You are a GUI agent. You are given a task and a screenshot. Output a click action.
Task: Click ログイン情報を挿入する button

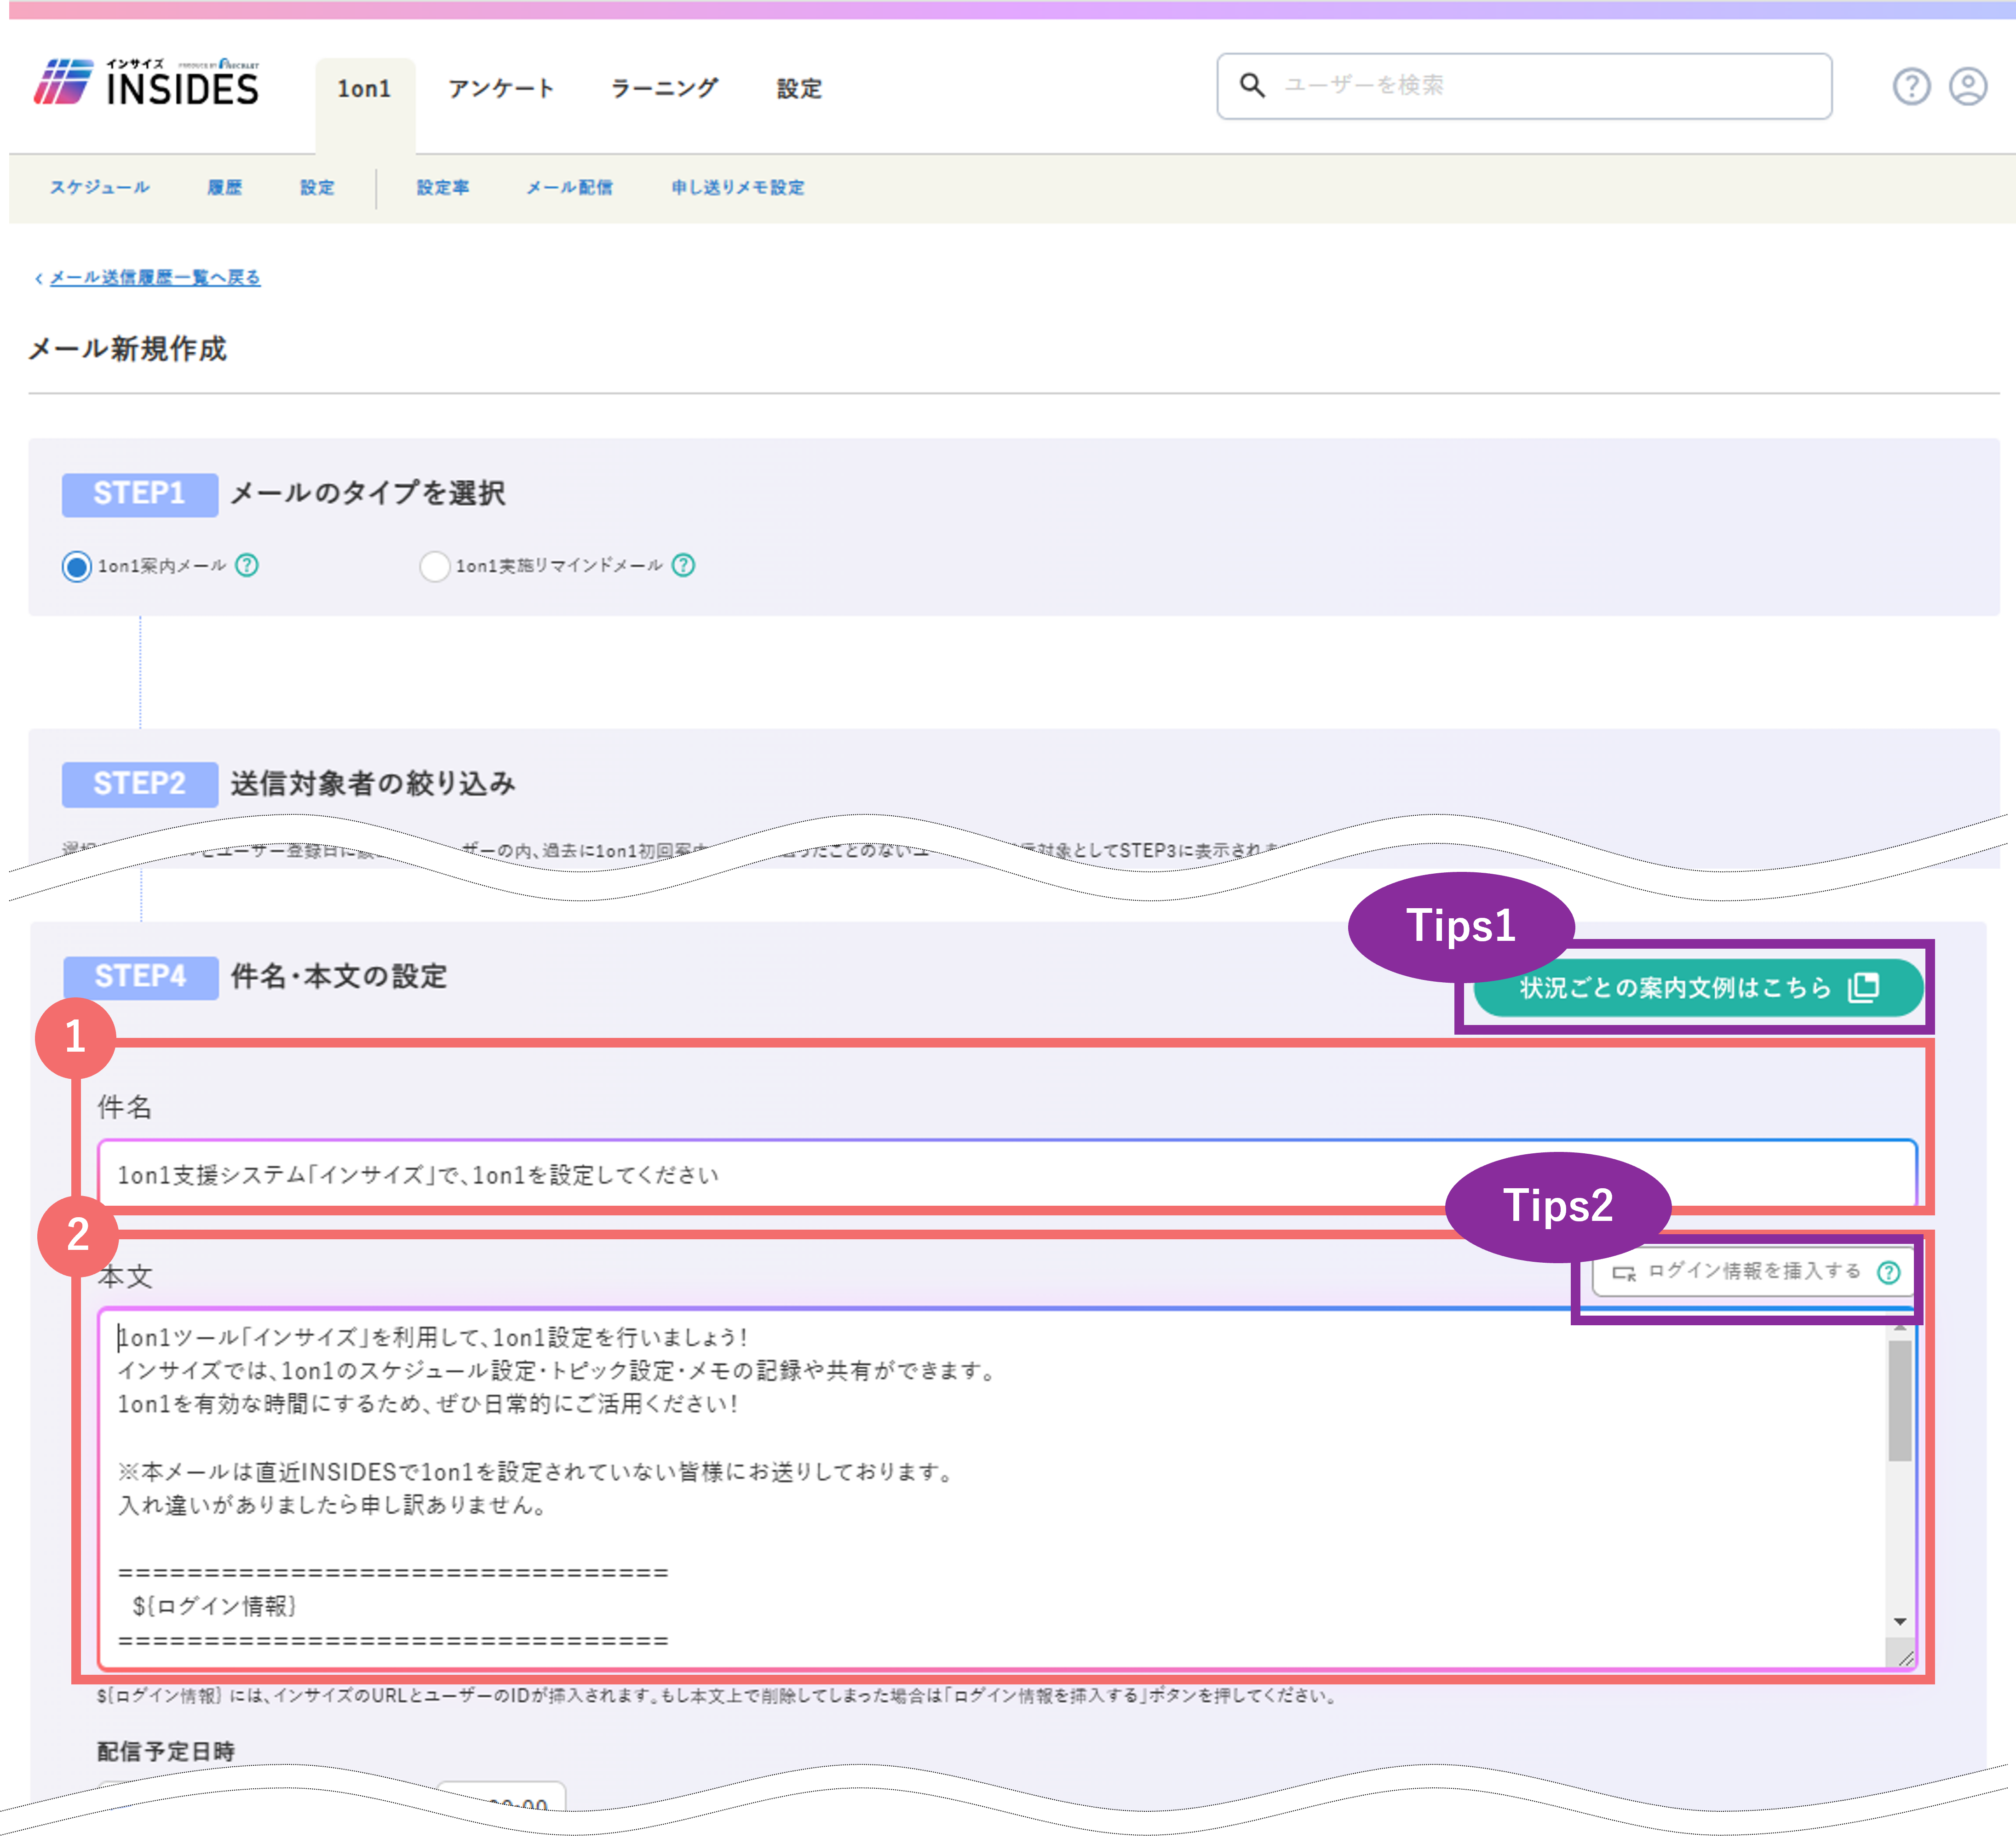pyautogui.click(x=1753, y=1271)
